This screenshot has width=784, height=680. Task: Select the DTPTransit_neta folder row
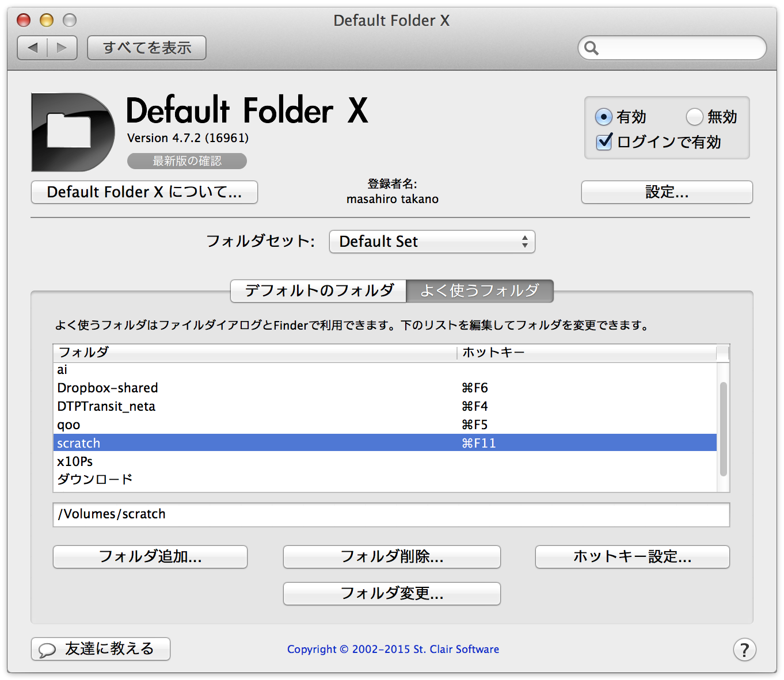pyautogui.click(x=385, y=407)
